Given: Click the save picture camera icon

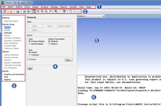Looking at the screenshot, I should pos(24,11).
